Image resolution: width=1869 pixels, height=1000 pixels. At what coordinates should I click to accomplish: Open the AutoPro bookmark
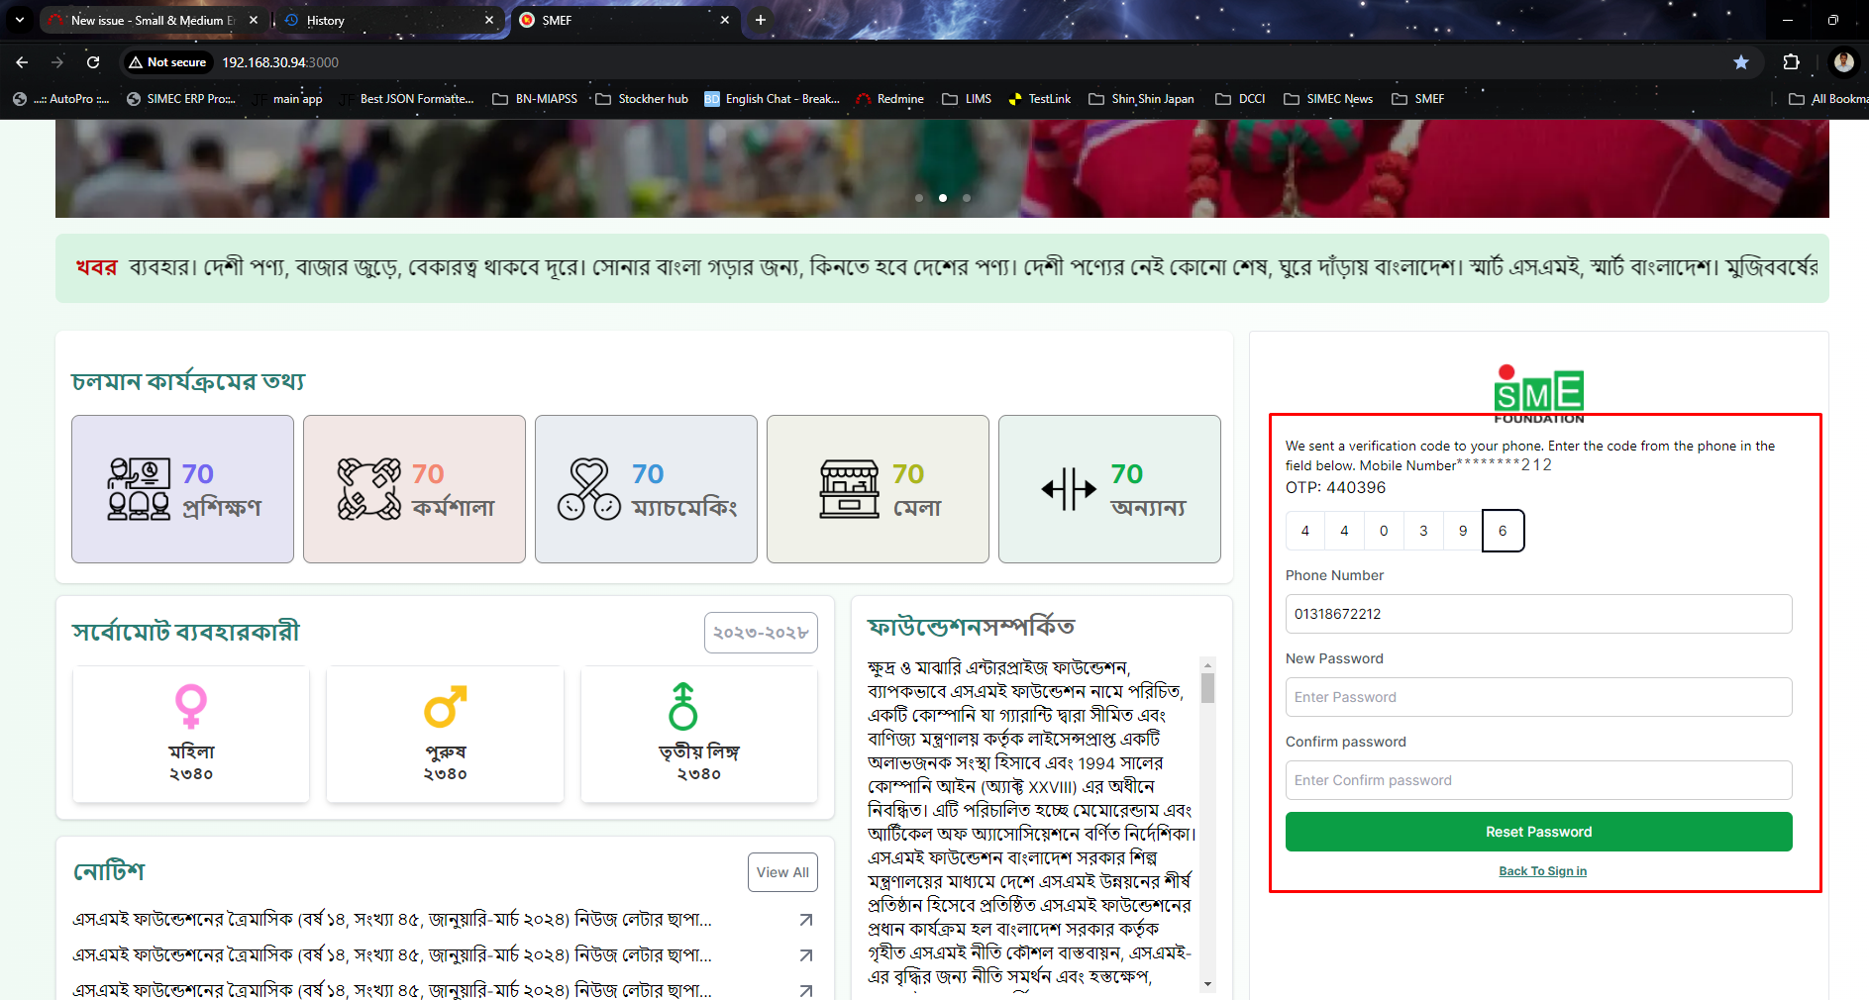coord(60,99)
